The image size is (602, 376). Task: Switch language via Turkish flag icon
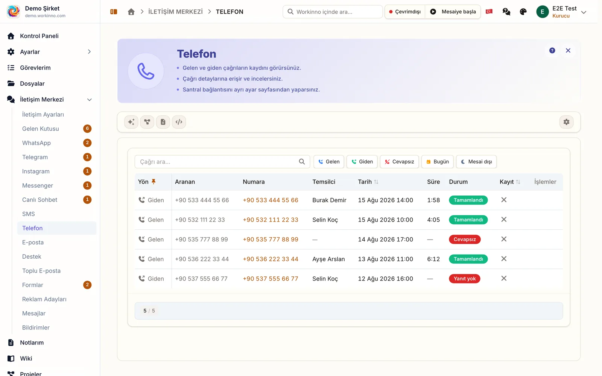(x=489, y=12)
